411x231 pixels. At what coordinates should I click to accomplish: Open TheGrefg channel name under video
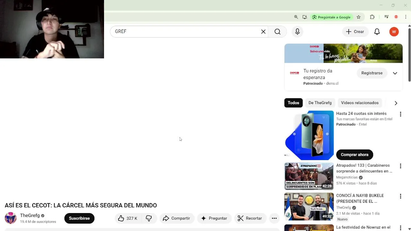pos(30,216)
